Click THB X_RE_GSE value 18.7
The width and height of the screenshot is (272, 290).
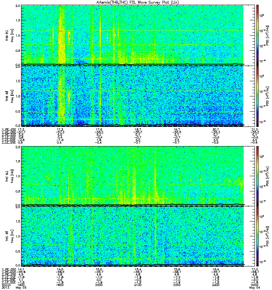click(138, 129)
